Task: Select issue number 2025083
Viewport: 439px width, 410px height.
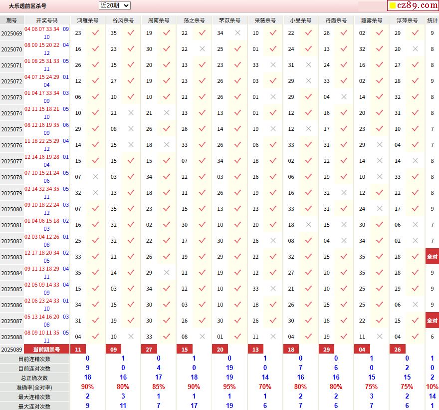Action: [12, 257]
